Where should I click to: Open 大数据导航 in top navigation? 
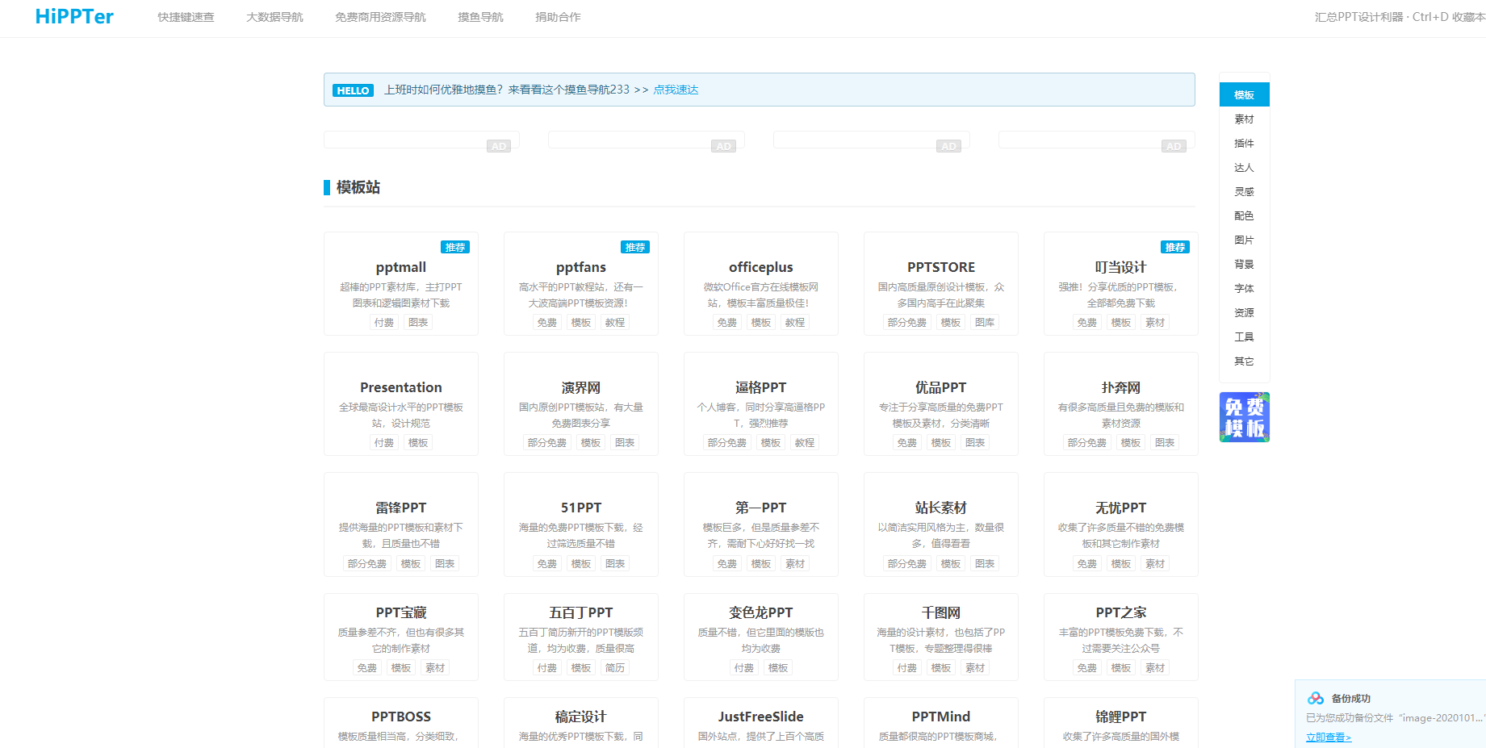click(274, 17)
